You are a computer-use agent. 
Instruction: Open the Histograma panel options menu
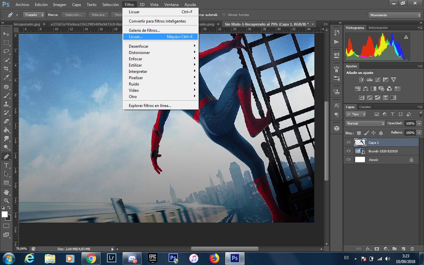(420, 28)
